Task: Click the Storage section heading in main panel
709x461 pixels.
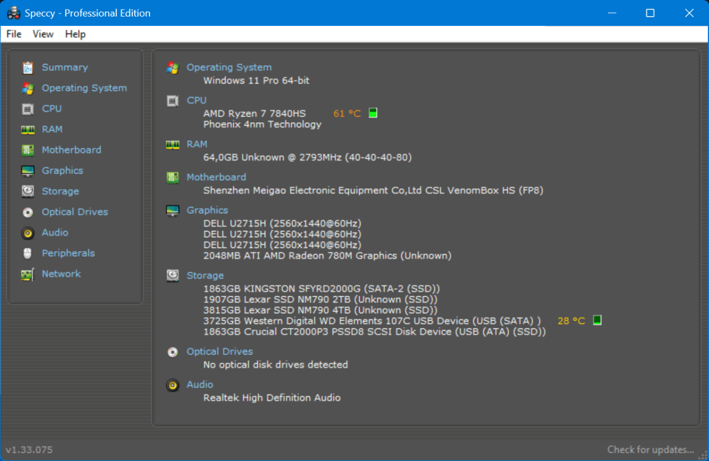Action: pyautogui.click(x=205, y=275)
